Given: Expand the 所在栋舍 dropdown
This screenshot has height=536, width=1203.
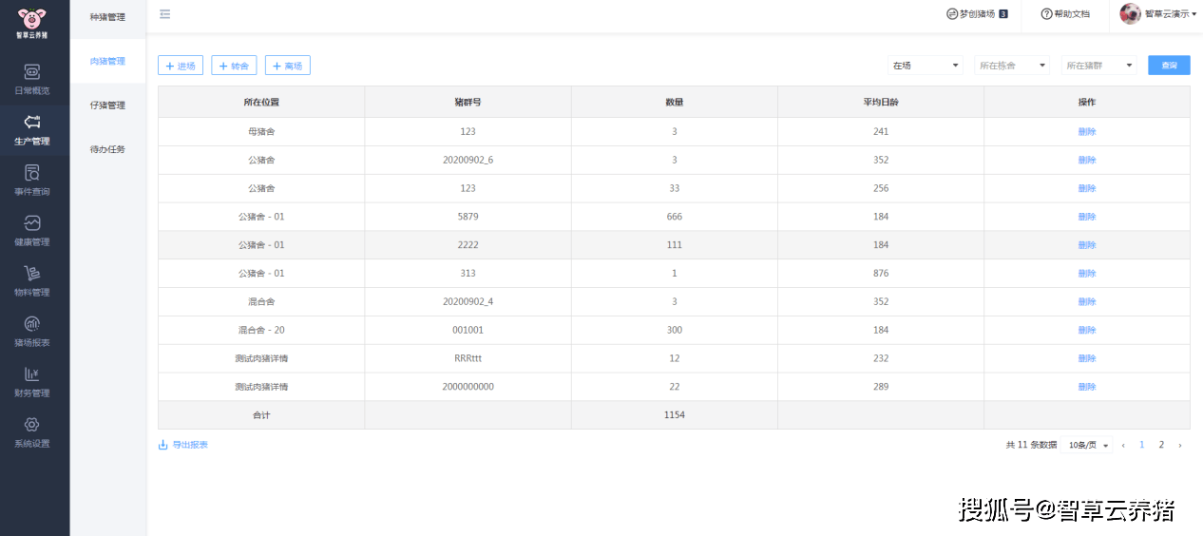Looking at the screenshot, I should point(1013,66).
